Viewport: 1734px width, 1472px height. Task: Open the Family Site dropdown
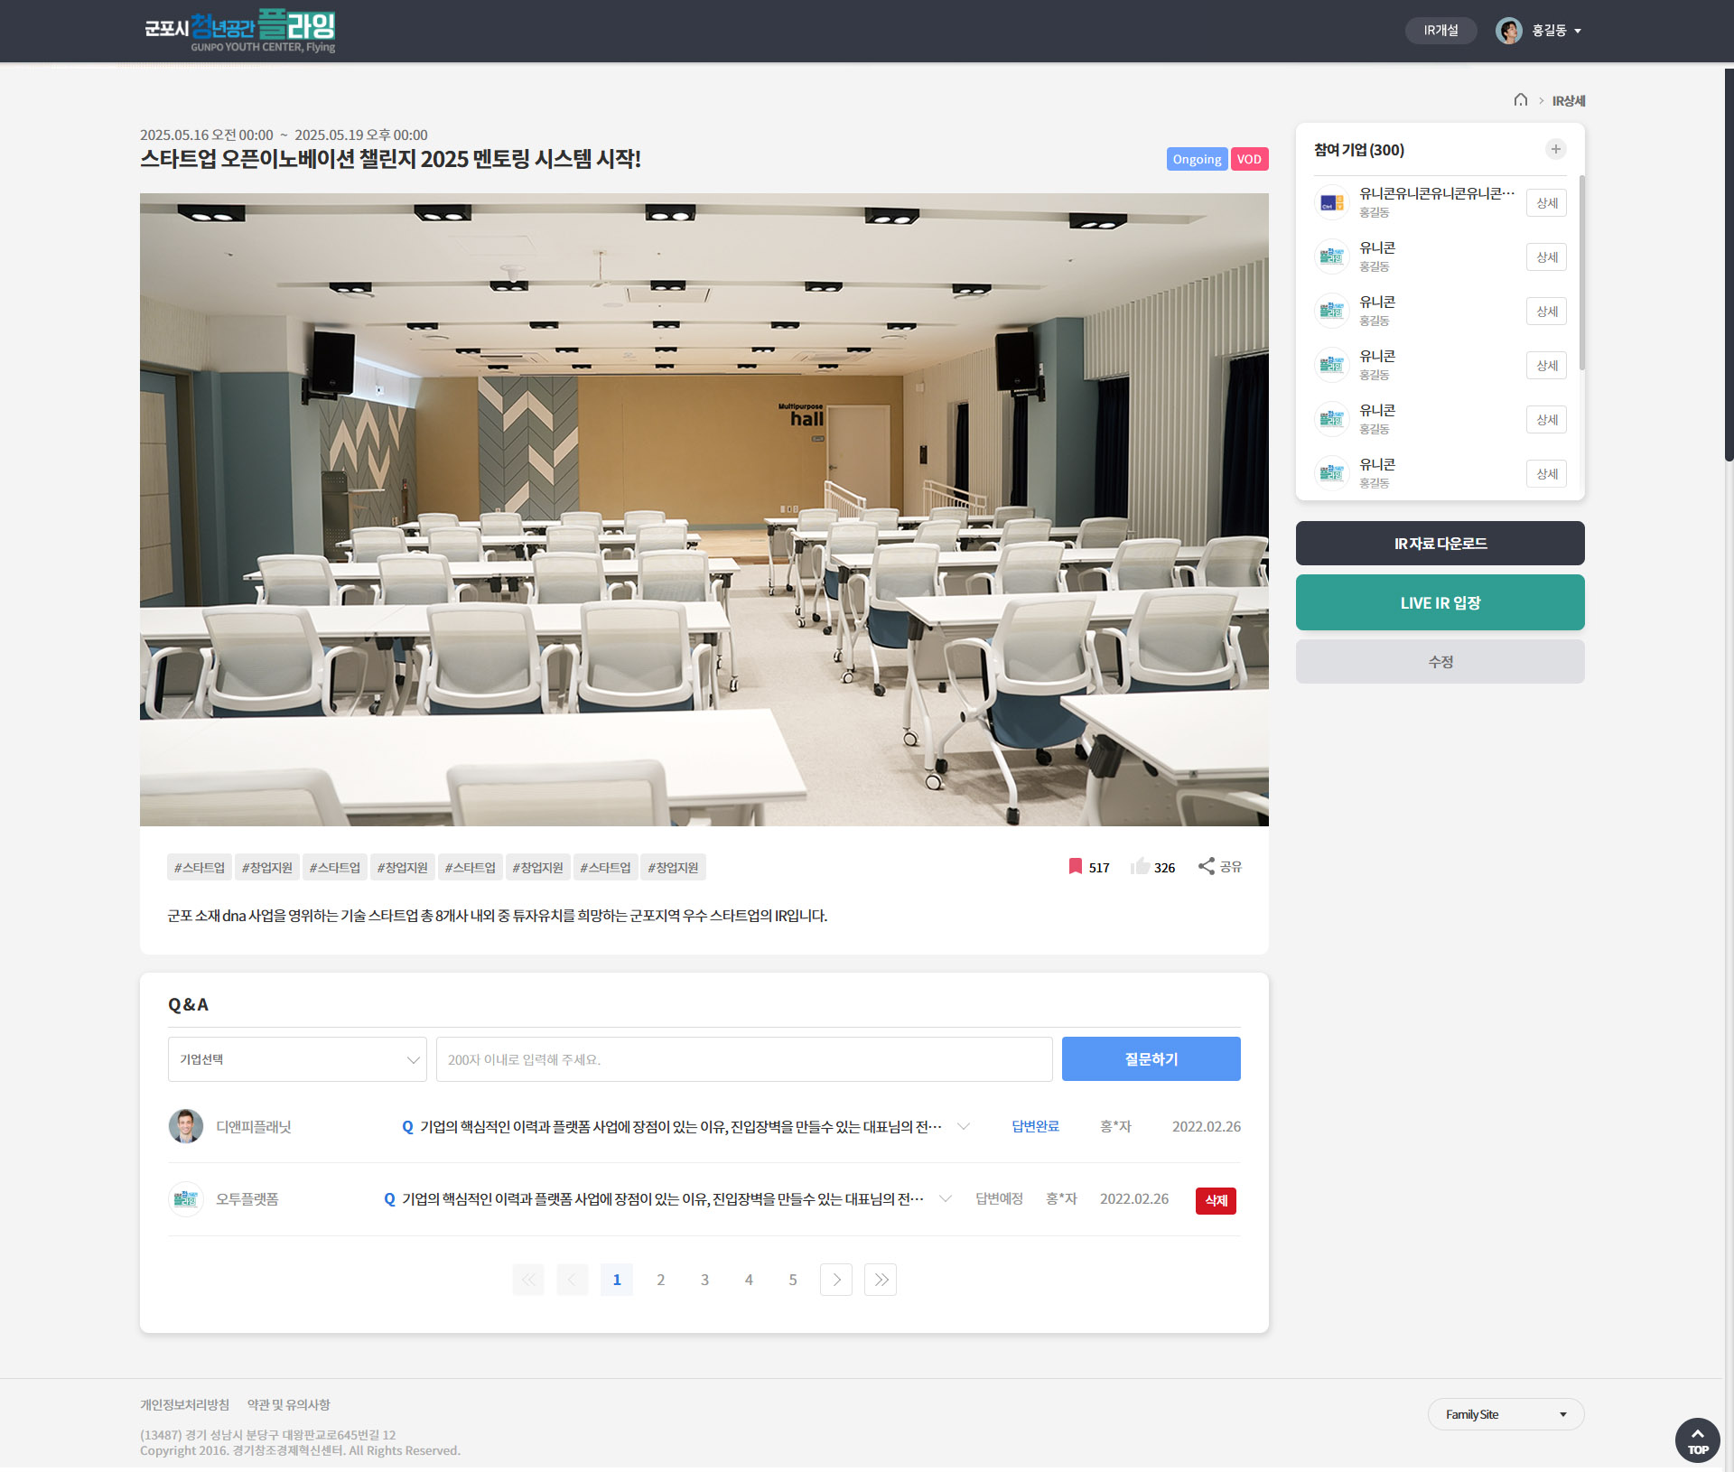click(x=1506, y=1414)
